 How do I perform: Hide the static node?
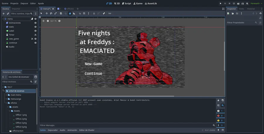35,27
